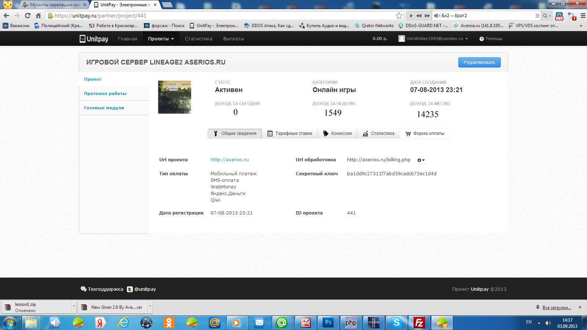Screen dimensions: 587x330
Task: Show more bookmarks with the chevron
Action: click(581, 26)
